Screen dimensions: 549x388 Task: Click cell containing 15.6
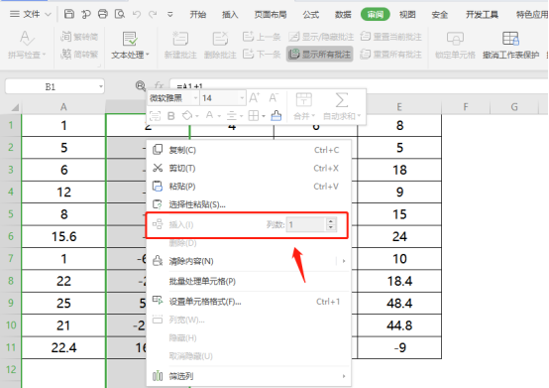[63, 236]
